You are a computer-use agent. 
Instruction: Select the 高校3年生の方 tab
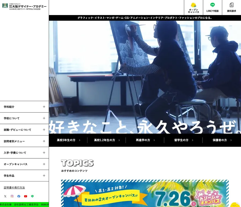coord(68,140)
